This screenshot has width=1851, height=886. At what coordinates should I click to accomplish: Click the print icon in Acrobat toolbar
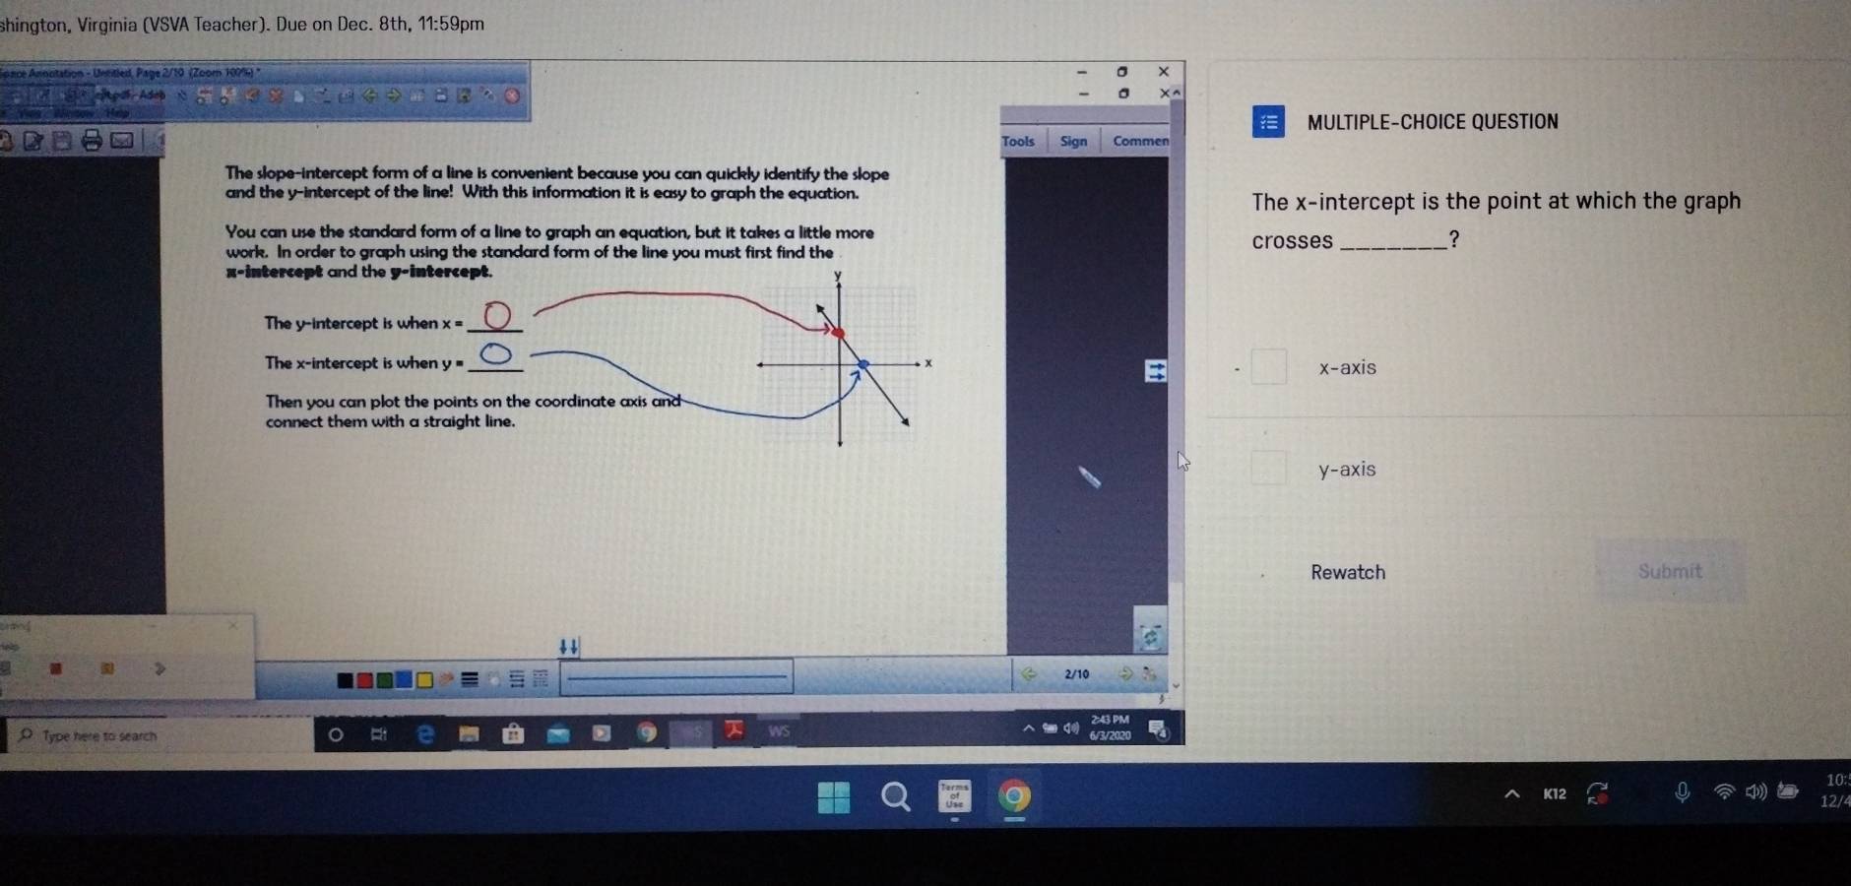92,140
